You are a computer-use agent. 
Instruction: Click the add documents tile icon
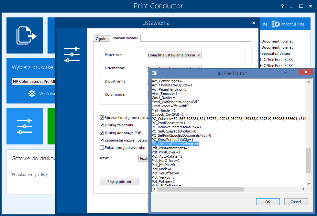click(26, 35)
